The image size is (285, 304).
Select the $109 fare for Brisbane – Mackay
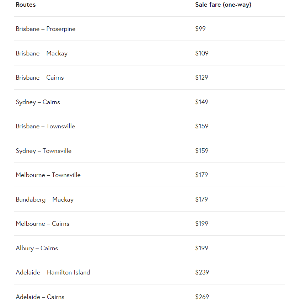202,53
